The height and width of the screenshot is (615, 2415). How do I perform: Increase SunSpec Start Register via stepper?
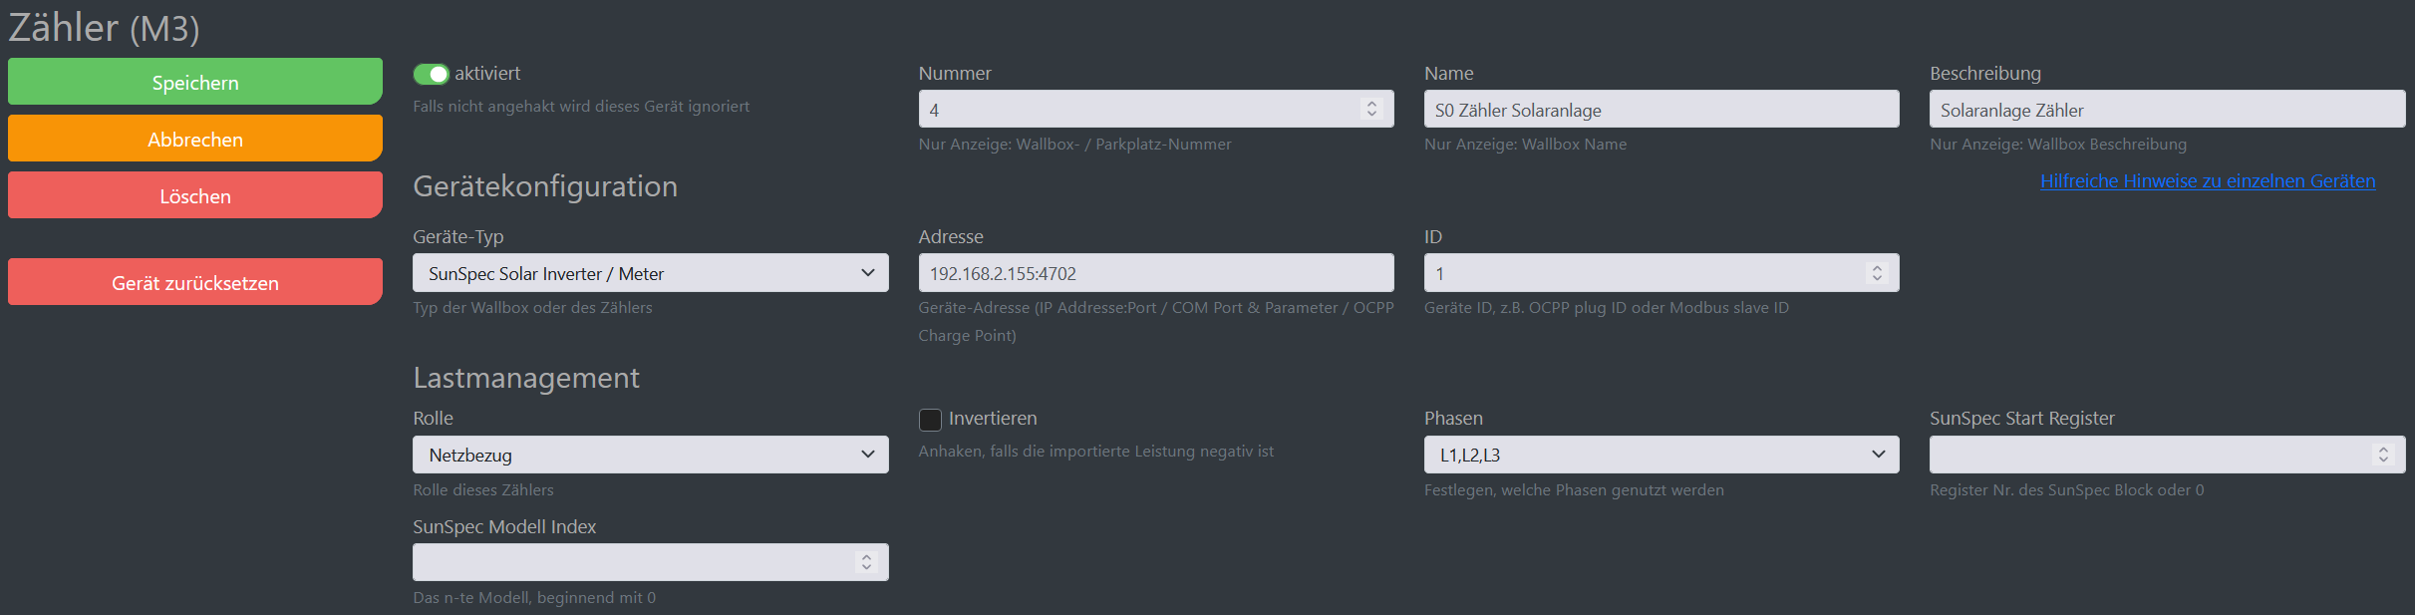(2383, 450)
